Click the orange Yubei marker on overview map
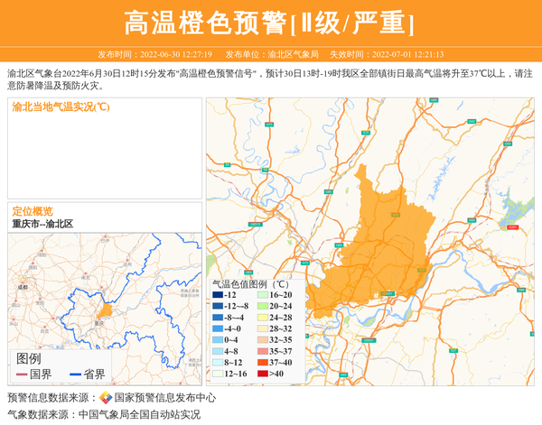The height and width of the screenshot is (425, 542). click(x=105, y=310)
